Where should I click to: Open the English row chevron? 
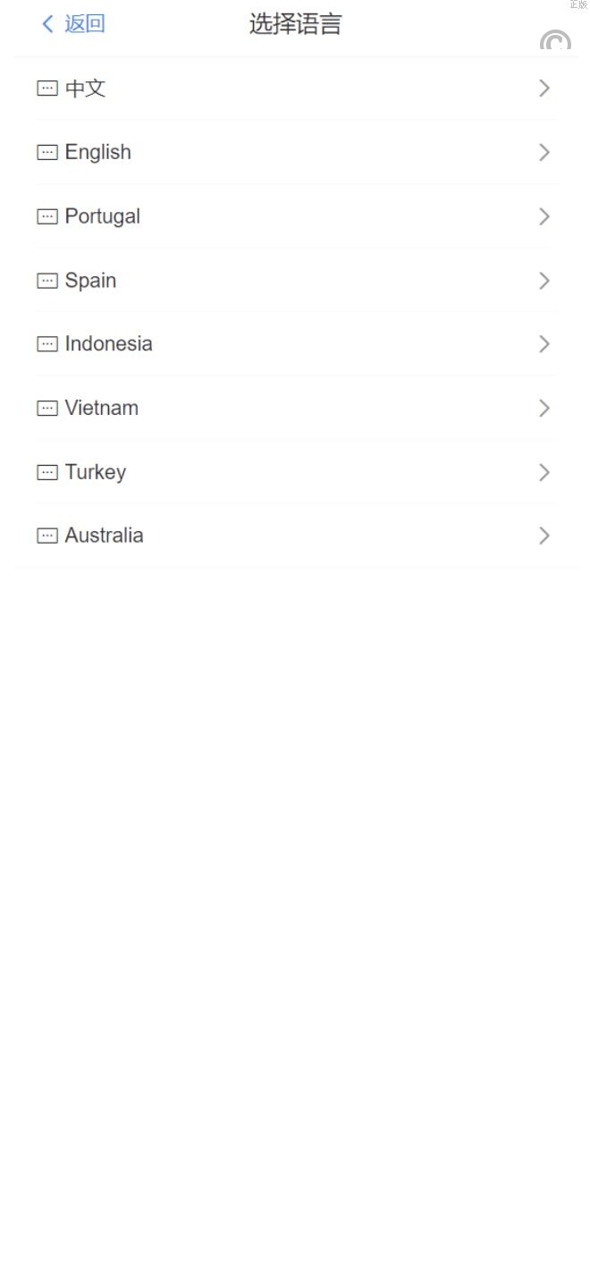544,152
